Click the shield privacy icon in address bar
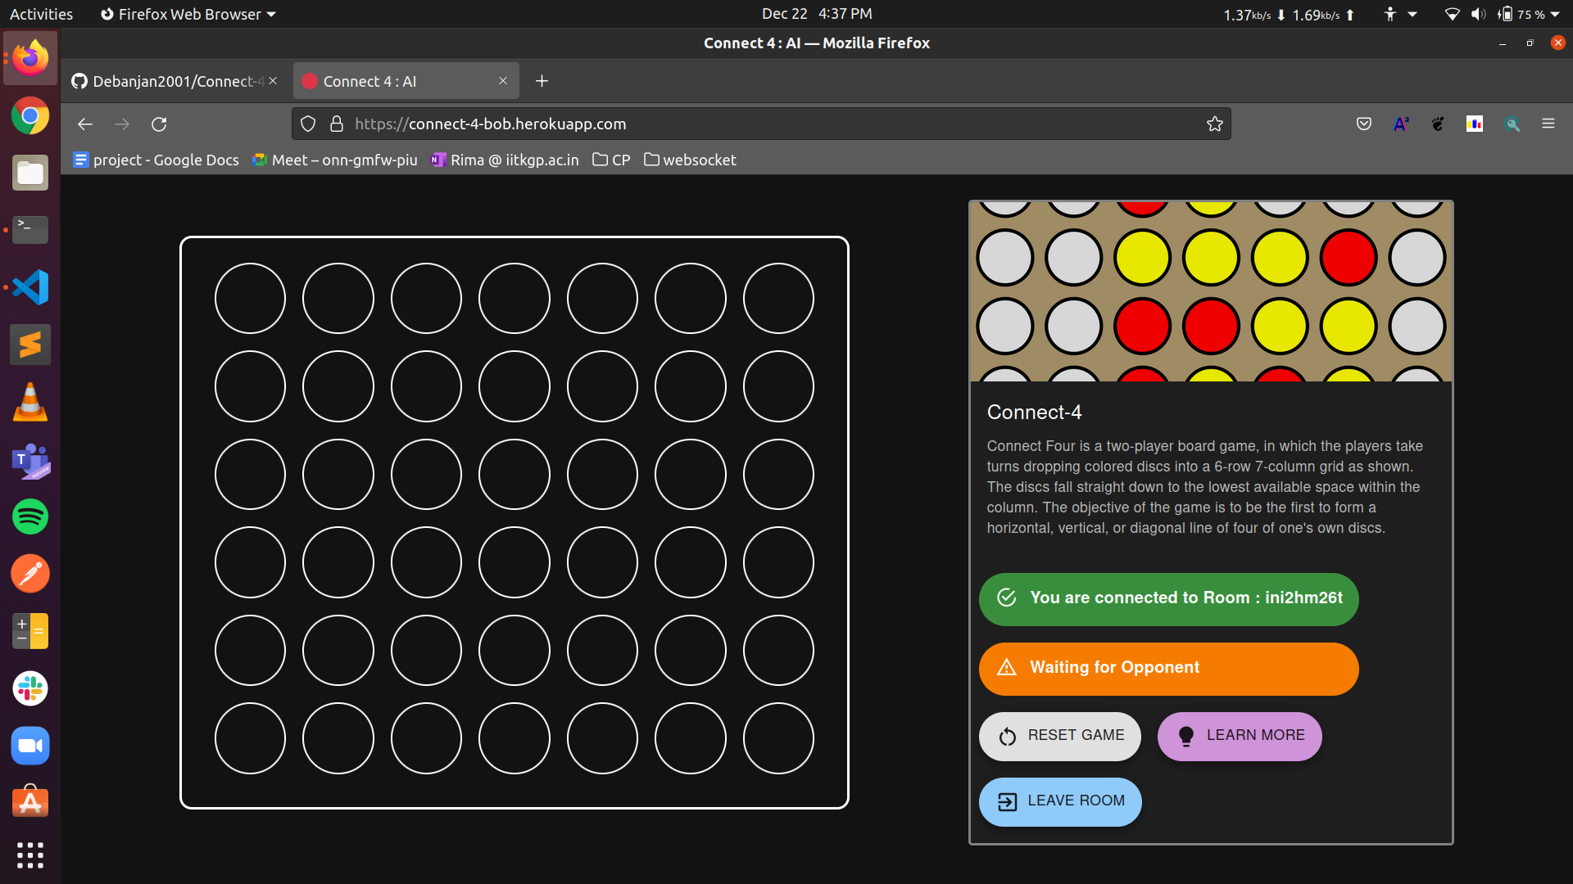This screenshot has width=1573, height=884. (309, 123)
